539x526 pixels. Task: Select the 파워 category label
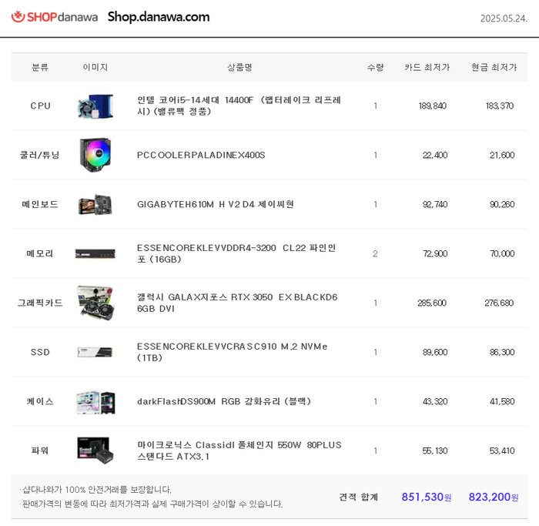coord(40,451)
